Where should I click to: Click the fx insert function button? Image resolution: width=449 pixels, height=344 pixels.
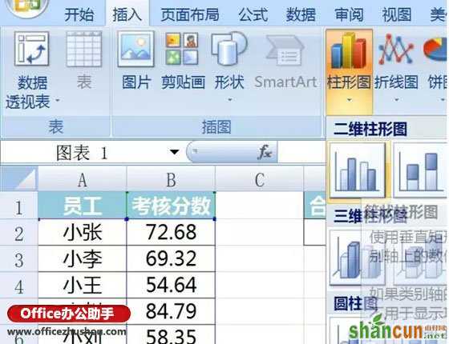tap(265, 152)
